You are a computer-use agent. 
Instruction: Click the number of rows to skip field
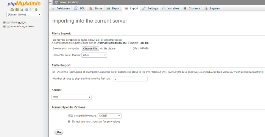point(131,79)
